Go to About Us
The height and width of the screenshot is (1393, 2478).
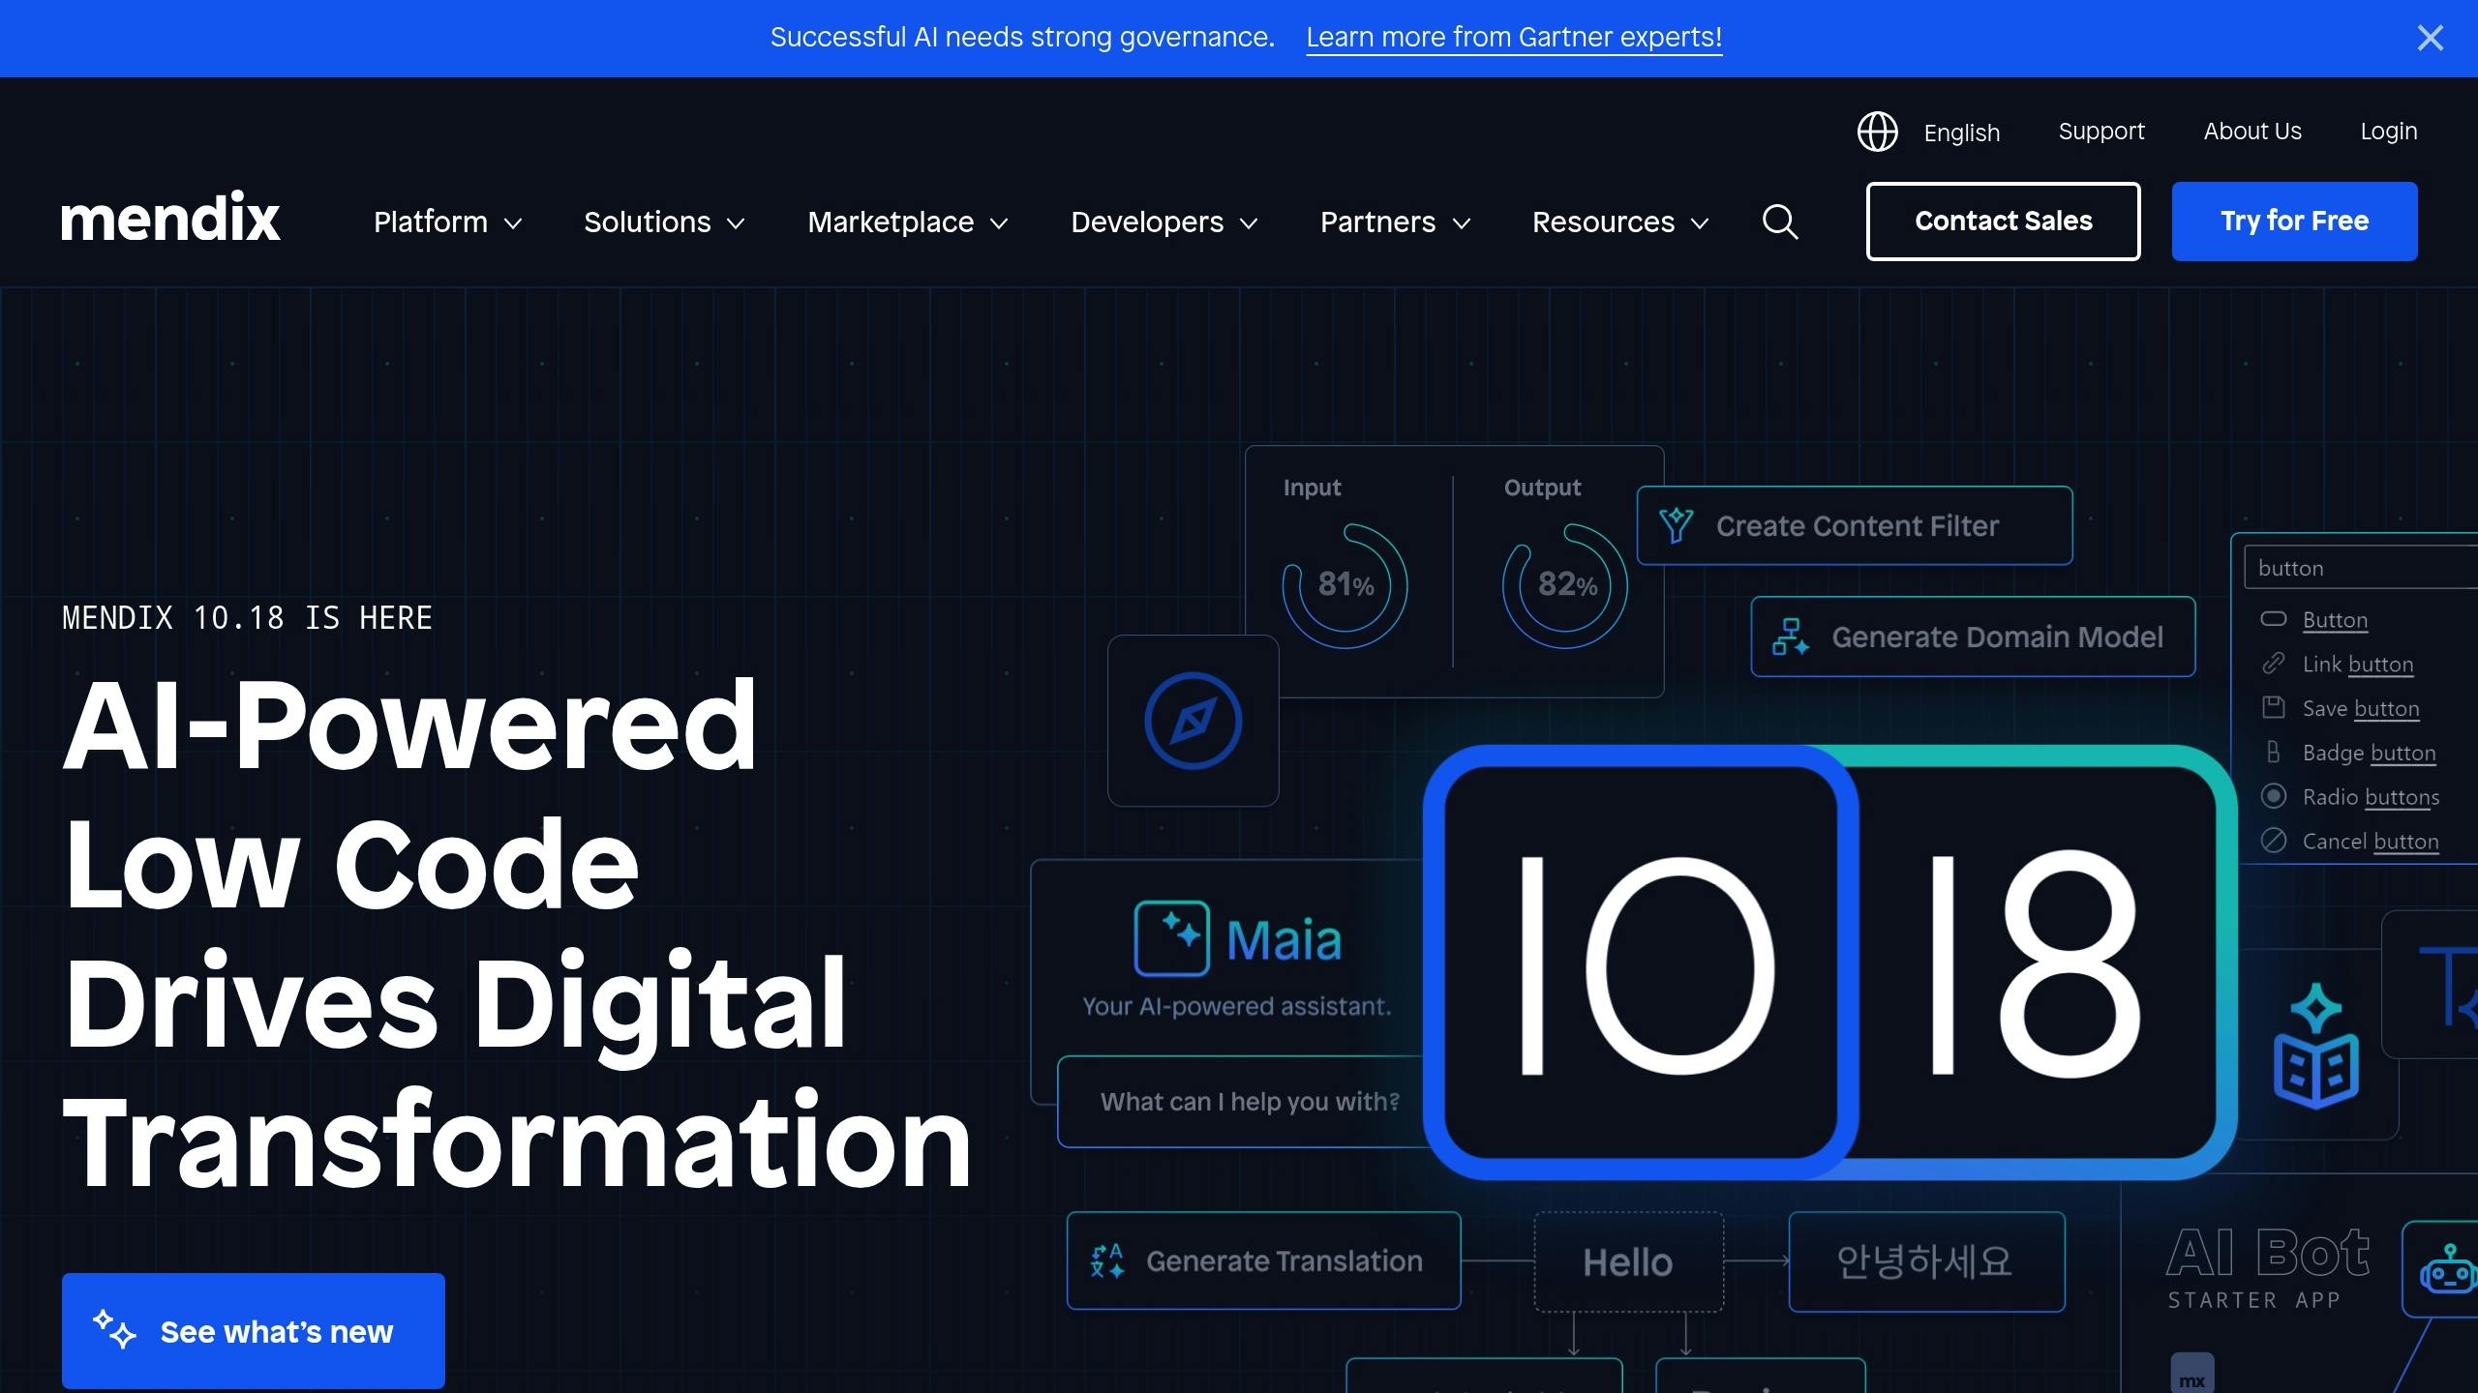tap(2252, 131)
